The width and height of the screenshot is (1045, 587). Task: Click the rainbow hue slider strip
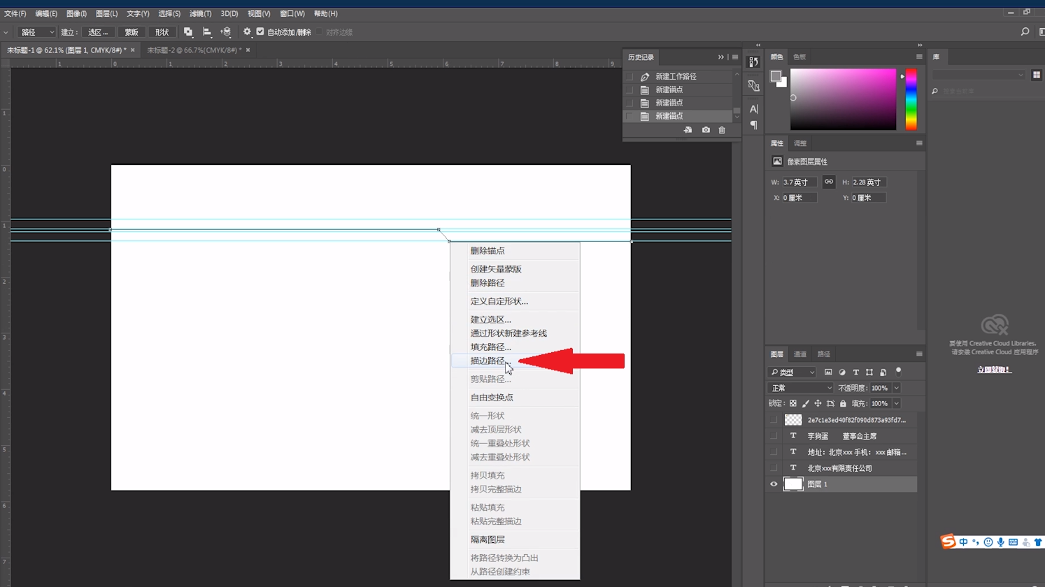(911, 99)
